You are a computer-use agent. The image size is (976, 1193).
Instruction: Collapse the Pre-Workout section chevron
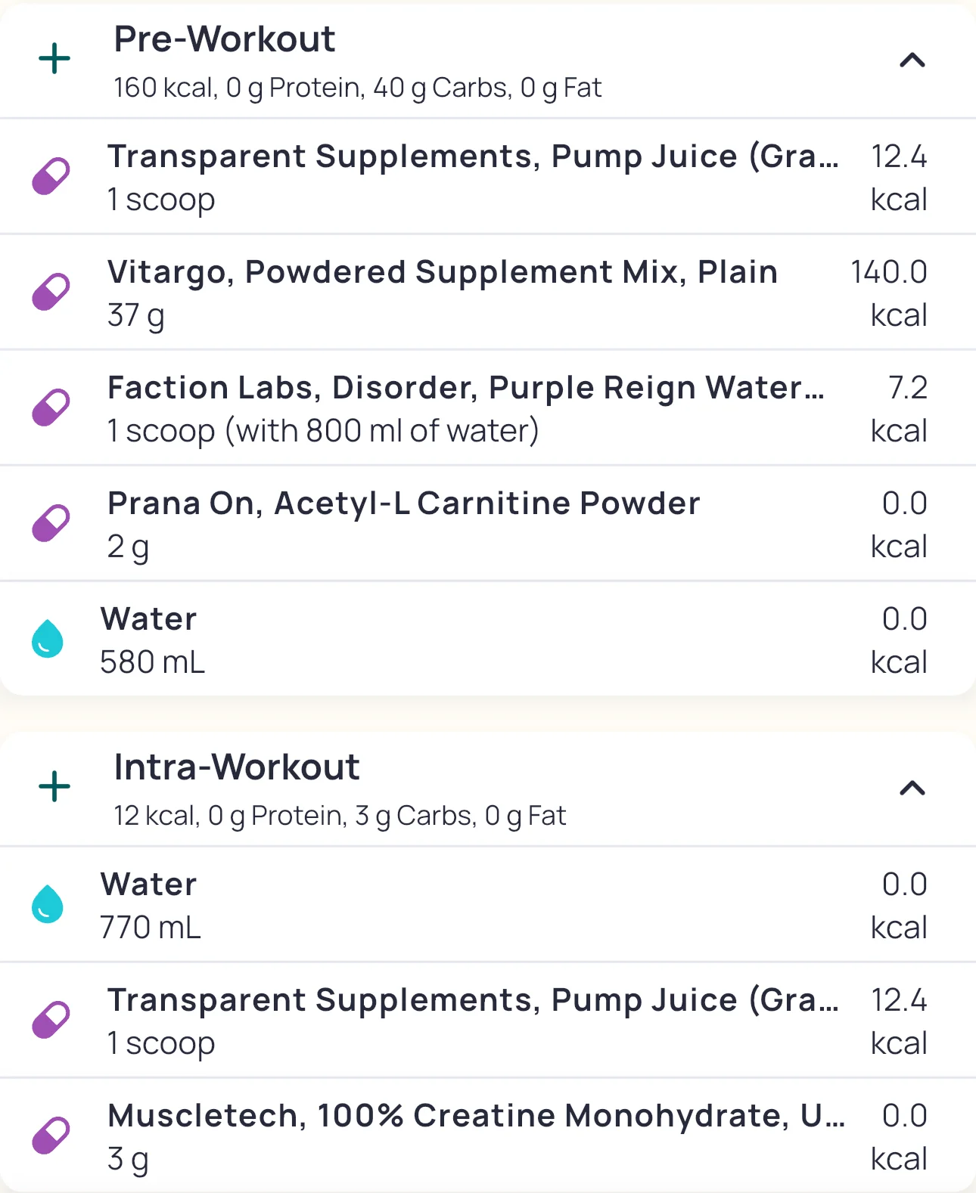pos(912,60)
